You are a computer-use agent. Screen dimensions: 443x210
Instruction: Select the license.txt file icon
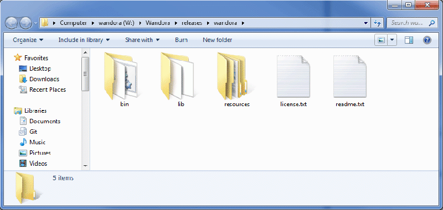click(293, 76)
